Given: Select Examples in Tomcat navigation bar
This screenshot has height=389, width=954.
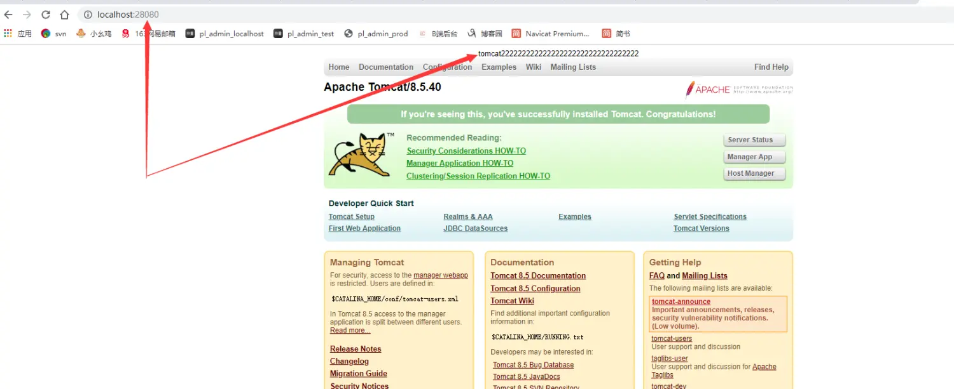Looking at the screenshot, I should [499, 67].
